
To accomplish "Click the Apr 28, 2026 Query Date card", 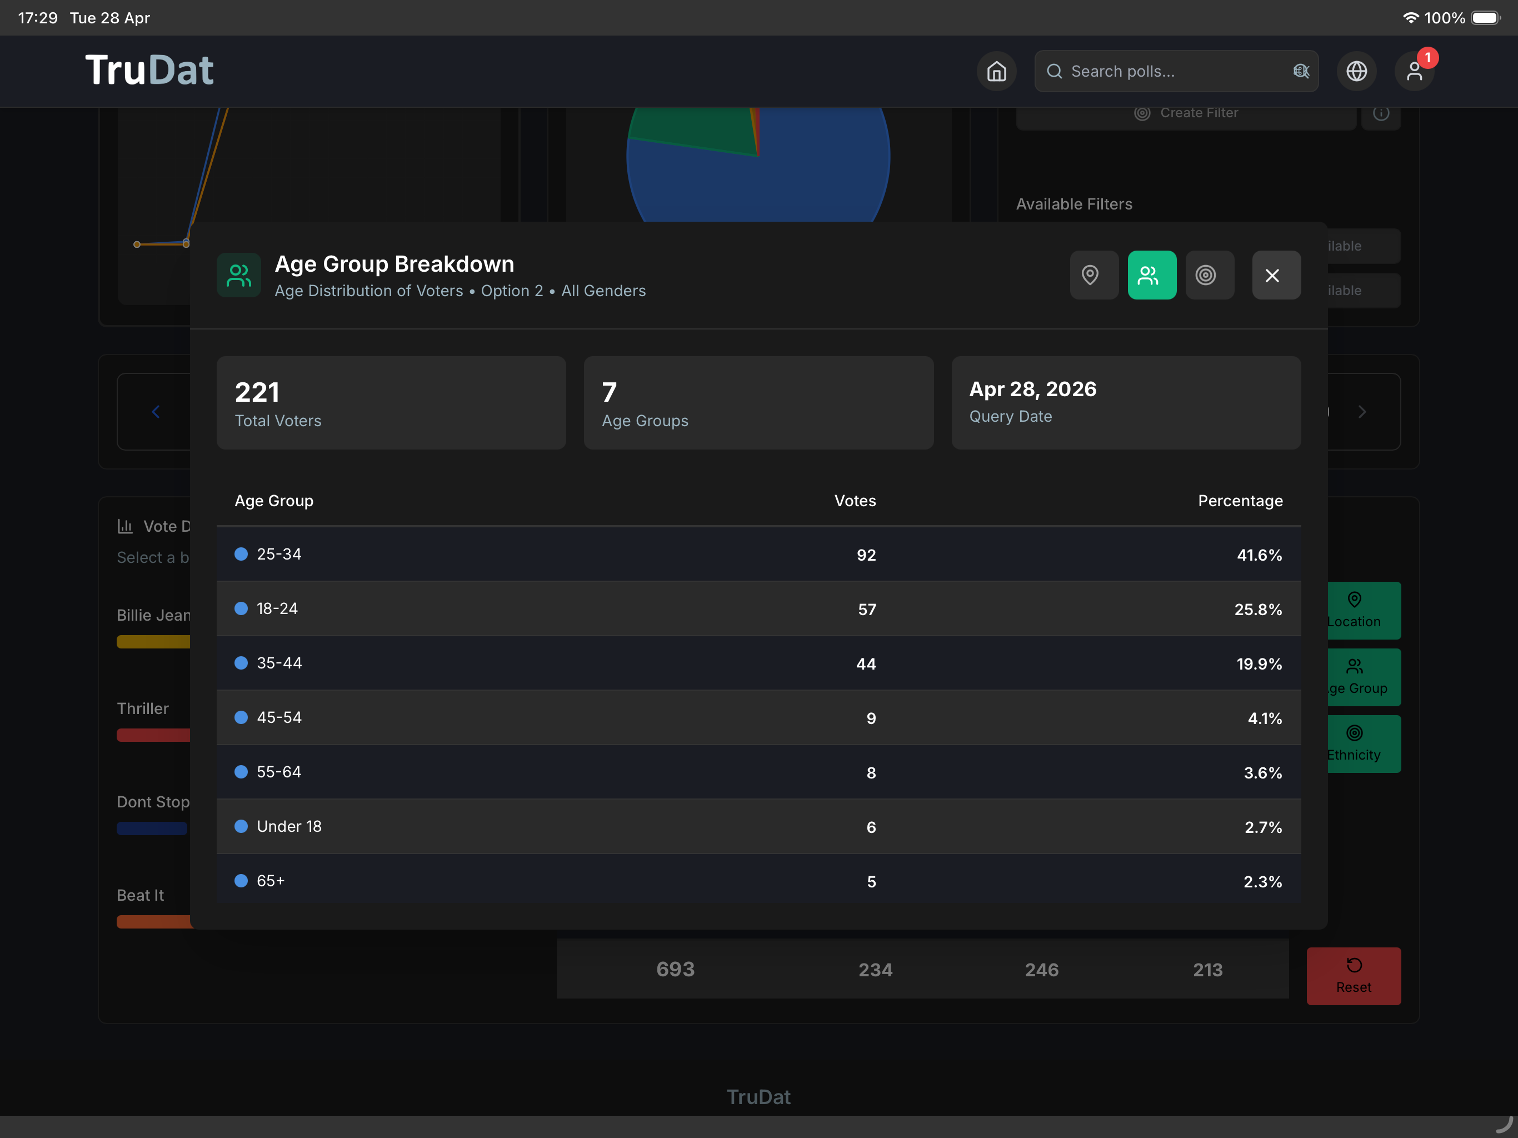I will [1126, 403].
